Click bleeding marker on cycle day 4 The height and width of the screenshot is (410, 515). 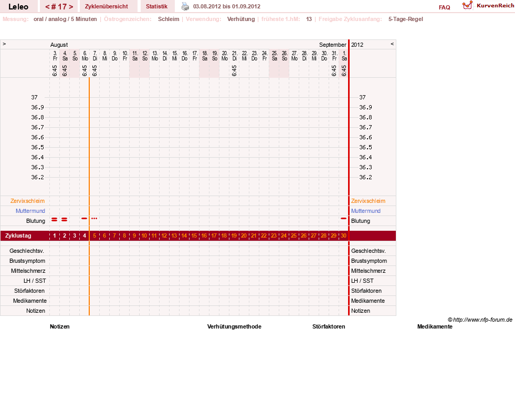(85, 218)
